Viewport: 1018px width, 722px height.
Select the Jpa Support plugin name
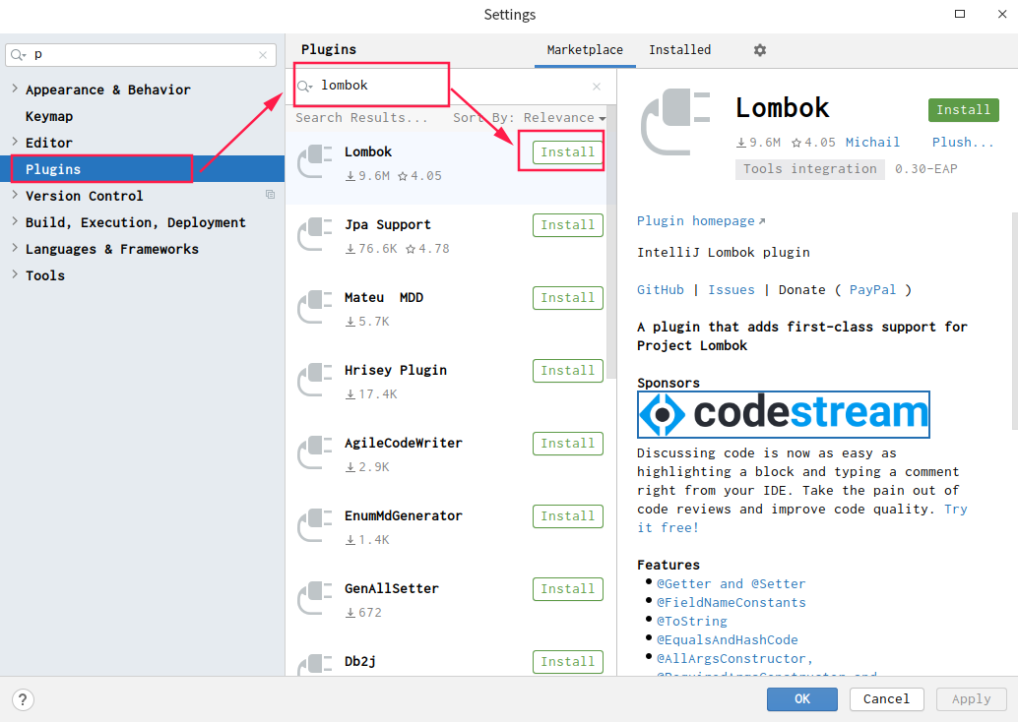[388, 225]
